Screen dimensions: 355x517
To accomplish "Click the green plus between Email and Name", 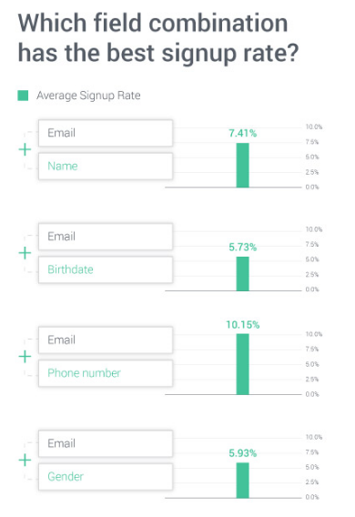I will click(x=25, y=149).
